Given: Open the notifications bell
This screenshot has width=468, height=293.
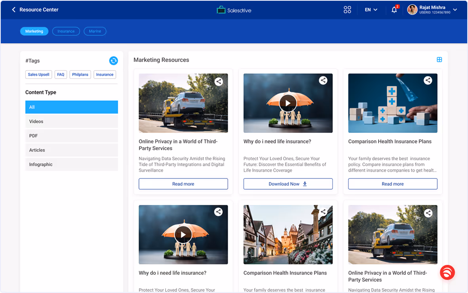Looking at the screenshot, I should pos(394,10).
